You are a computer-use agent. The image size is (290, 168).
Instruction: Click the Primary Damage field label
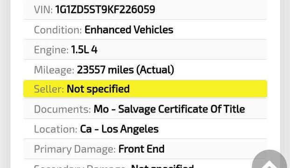(75, 149)
